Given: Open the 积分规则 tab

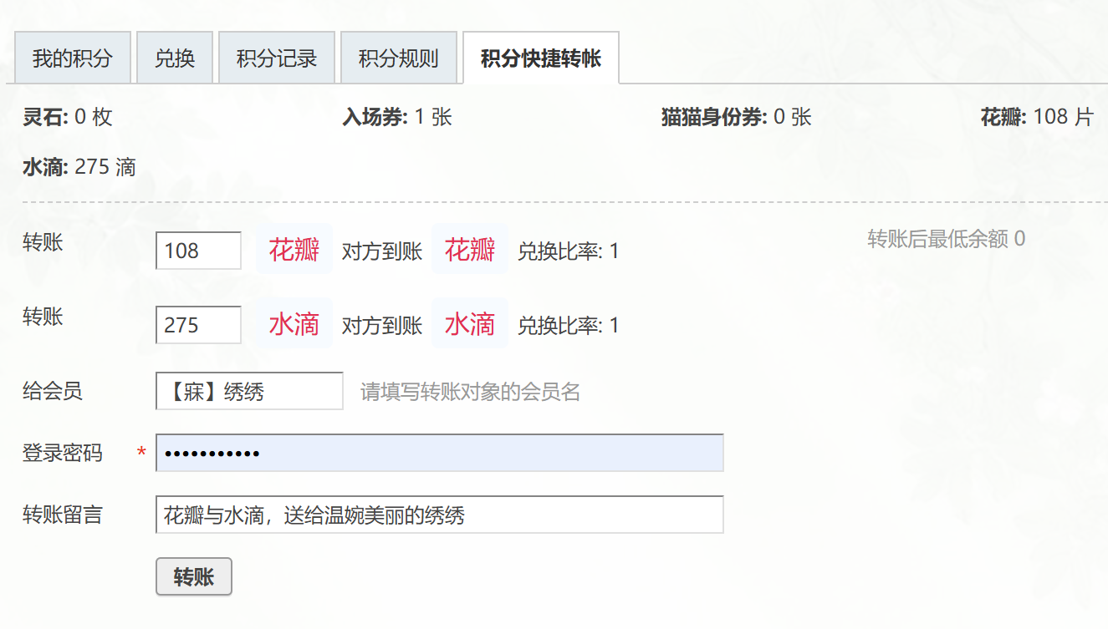Looking at the screenshot, I should coord(399,57).
